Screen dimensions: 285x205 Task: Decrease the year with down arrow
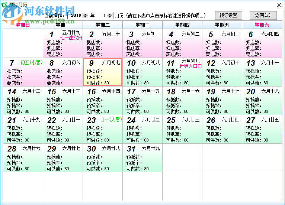[x=86, y=17]
